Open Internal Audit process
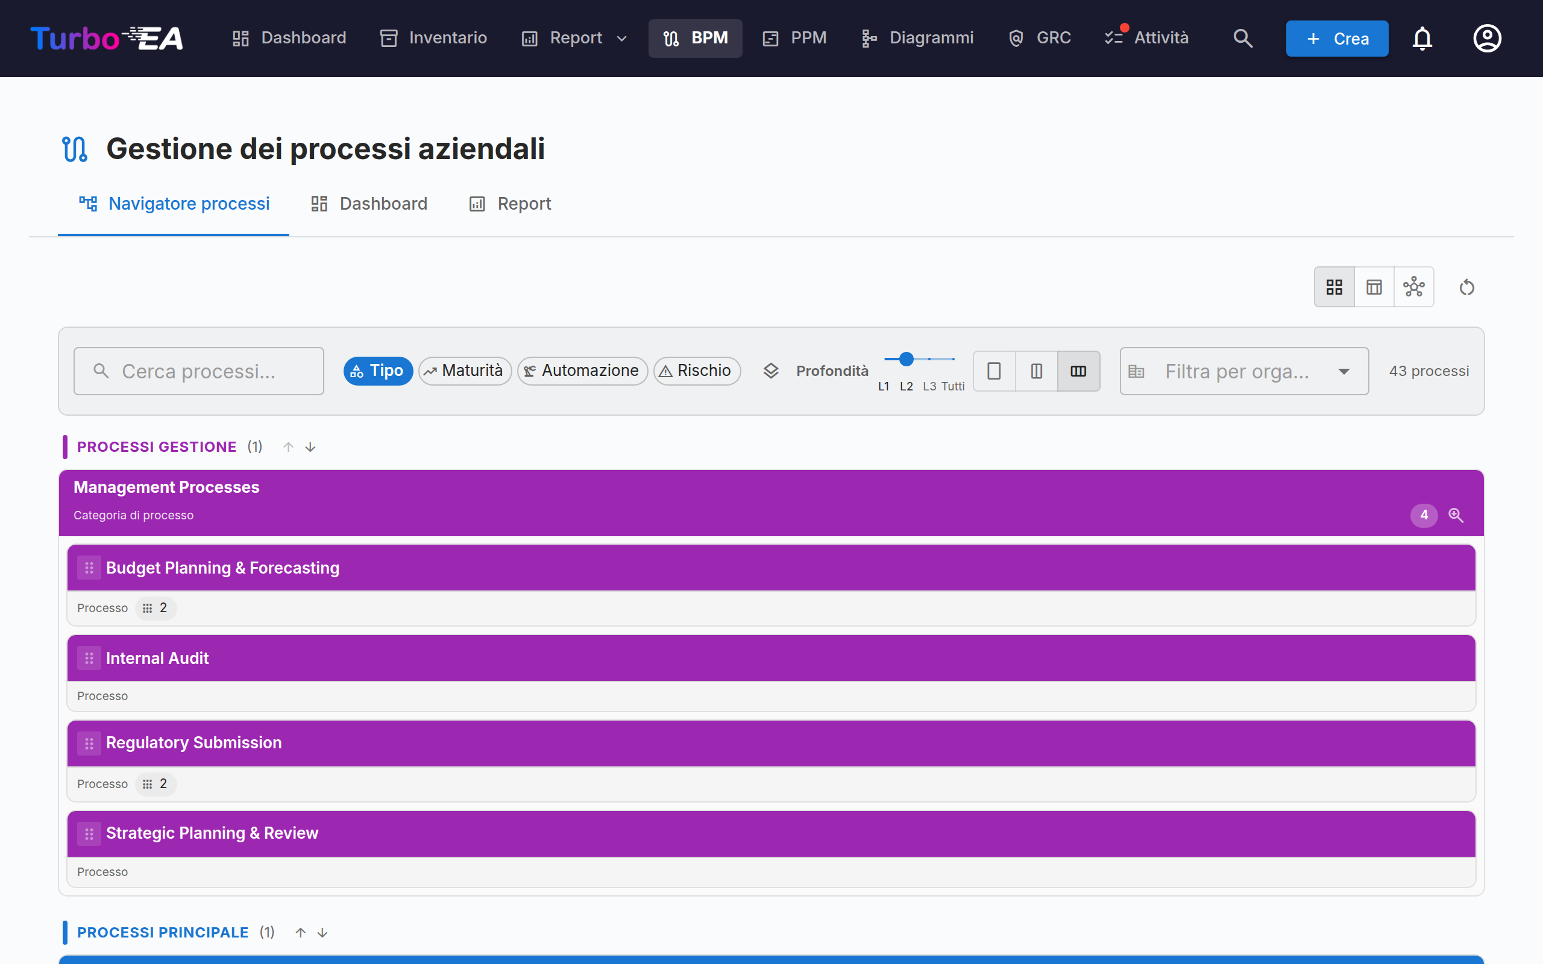1543x964 pixels. pyautogui.click(x=771, y=658)
